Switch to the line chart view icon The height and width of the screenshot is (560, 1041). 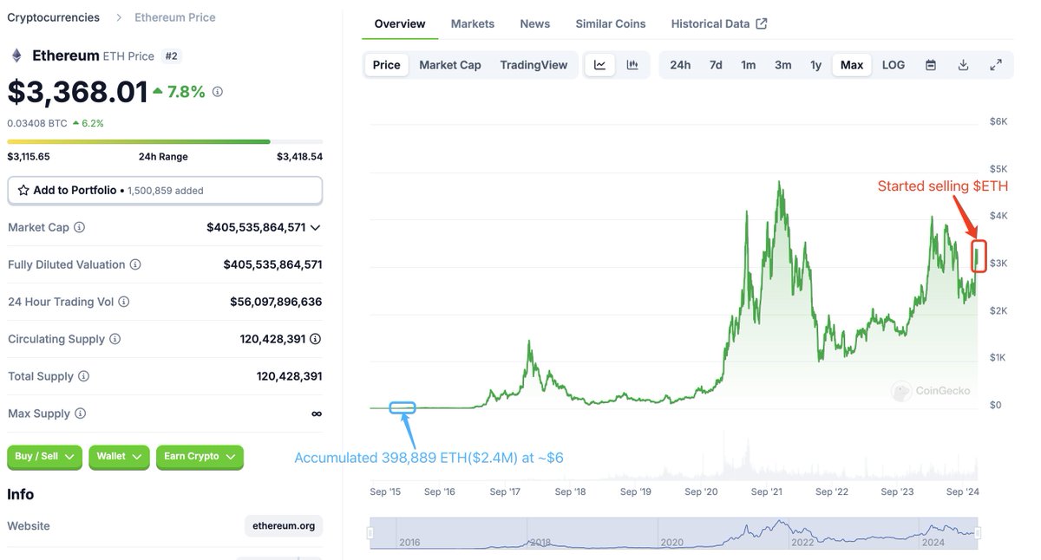click(x=599, y=64)
